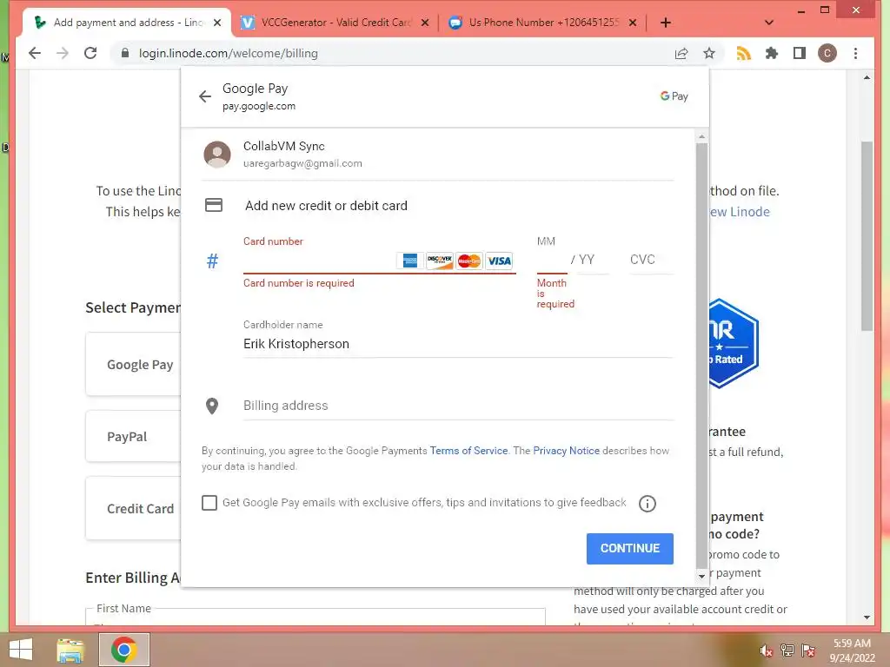Reload the Linode billing page
Image resolution: width=890 pixels, height=667 pixels.
(90, 53)
